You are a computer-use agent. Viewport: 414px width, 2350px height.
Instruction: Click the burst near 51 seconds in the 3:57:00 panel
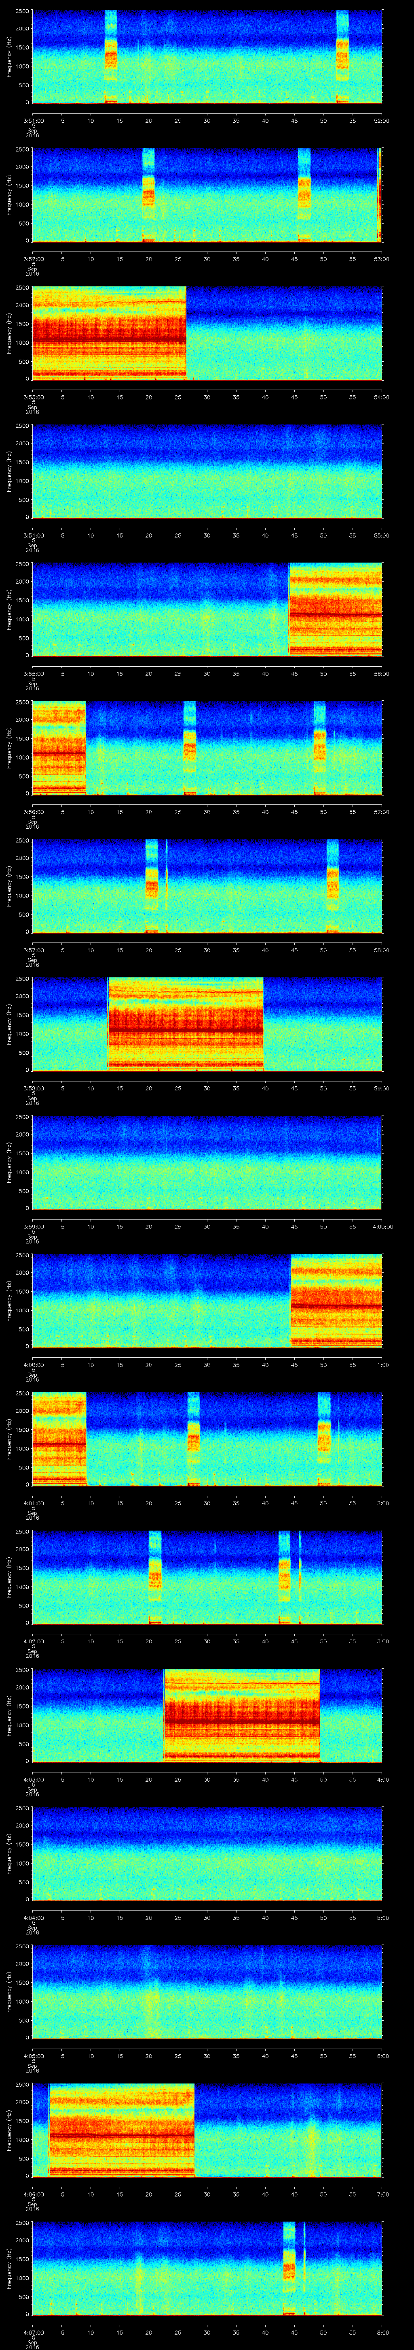332,886
